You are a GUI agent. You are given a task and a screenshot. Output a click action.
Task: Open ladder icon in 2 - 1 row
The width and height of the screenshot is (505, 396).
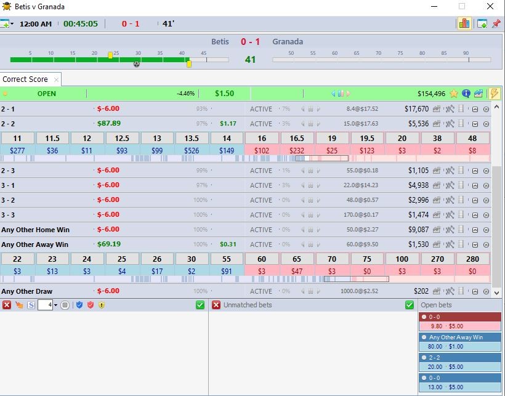[461, 109]
